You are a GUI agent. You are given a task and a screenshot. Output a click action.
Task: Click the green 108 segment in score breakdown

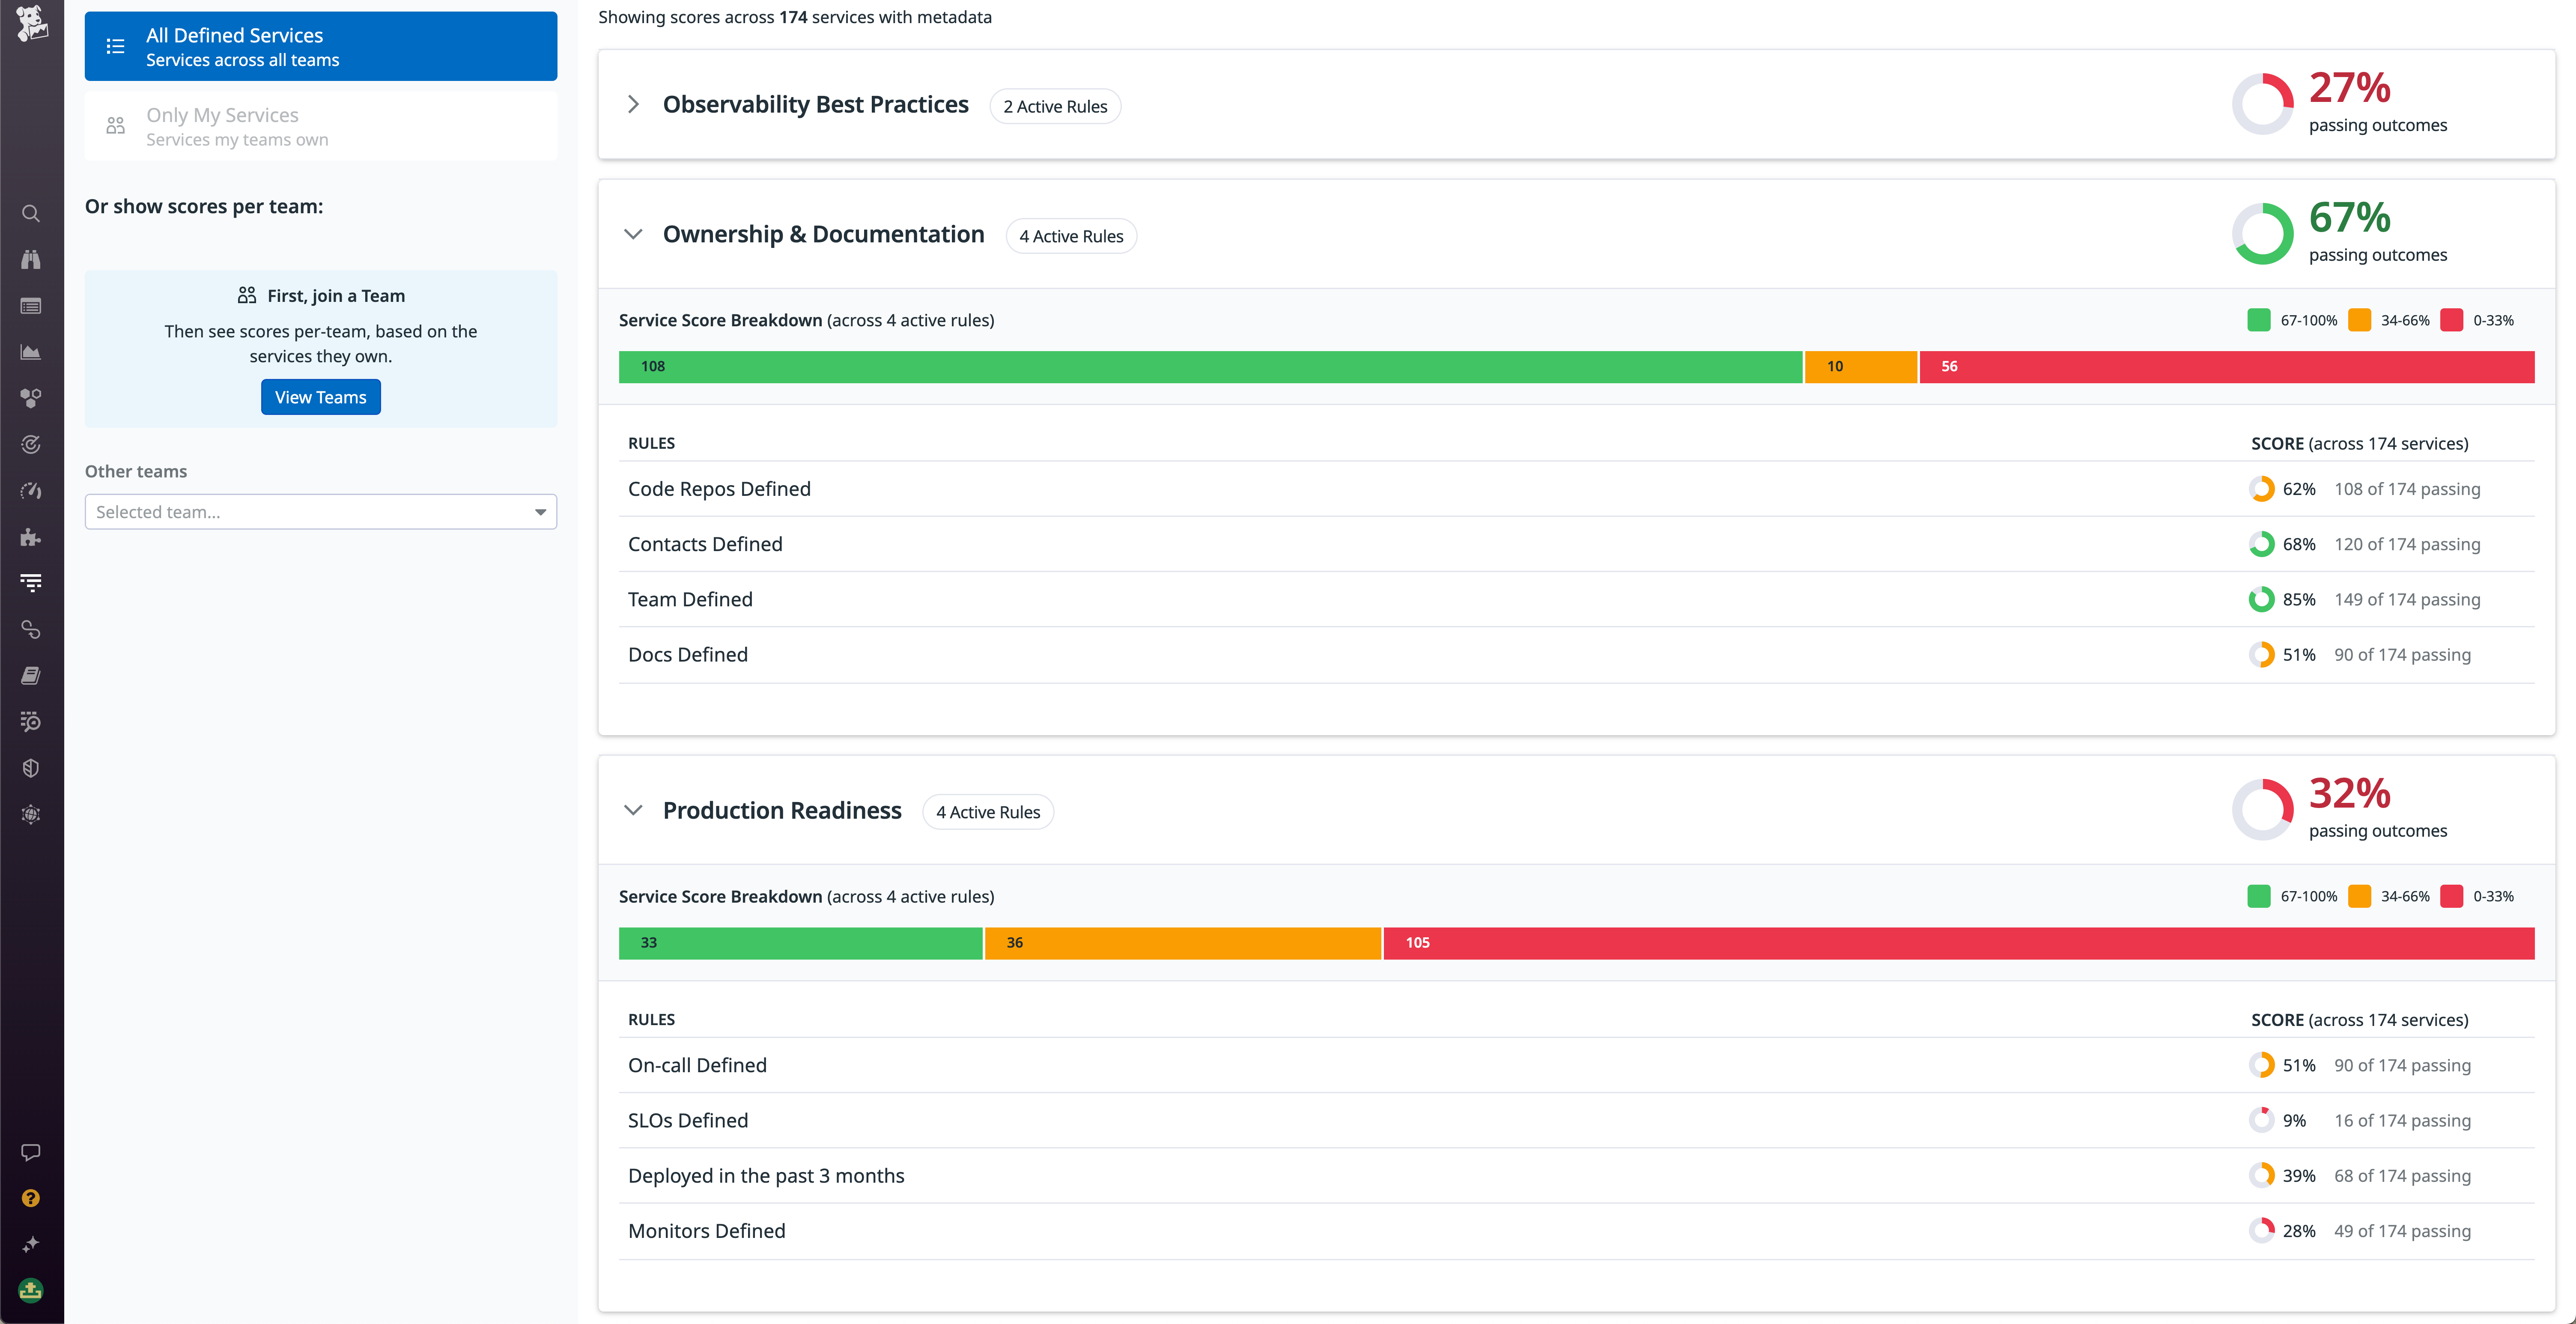[x=1210, y=366]
